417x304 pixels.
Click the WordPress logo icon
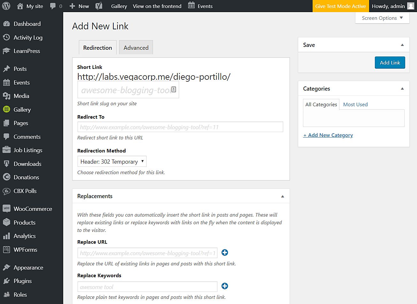pos(6,6)
